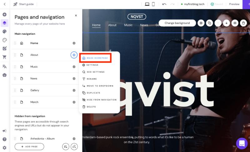
Task: Open the online store cart icon
Action: (x=4, y=57)
